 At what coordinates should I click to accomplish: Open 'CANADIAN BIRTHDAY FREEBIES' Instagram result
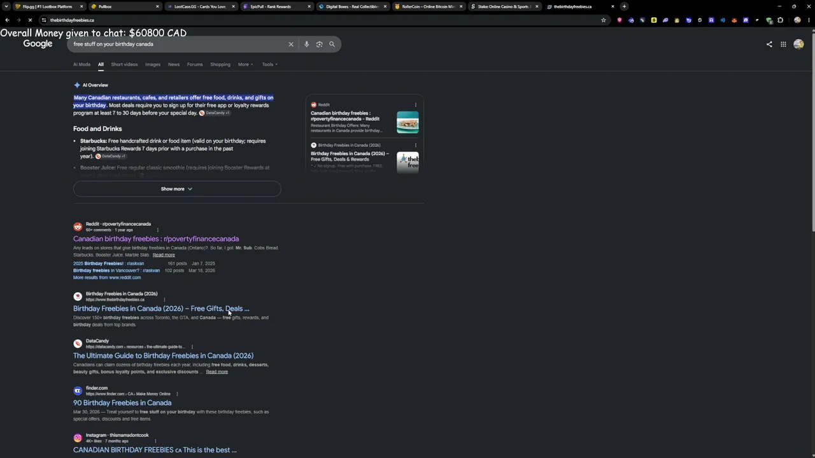155,450
